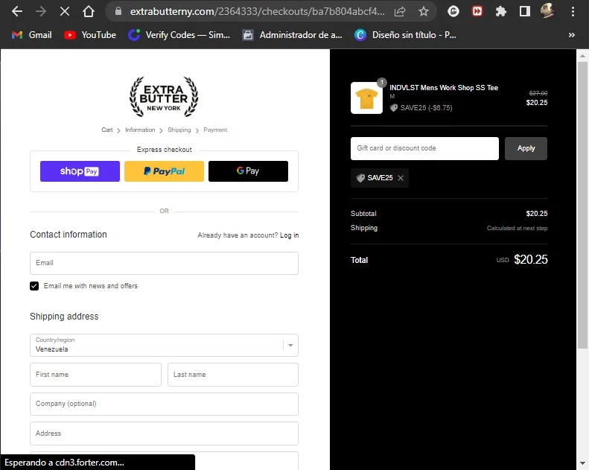Click INDVLST Mens Work Shop SS Tee title

pyautogui.click(x=444, y=88)
